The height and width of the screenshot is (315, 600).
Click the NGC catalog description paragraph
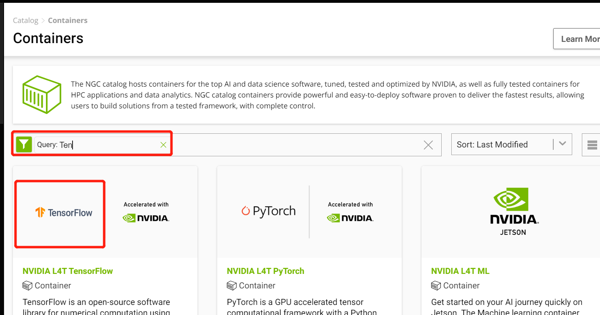coord(328,95)
